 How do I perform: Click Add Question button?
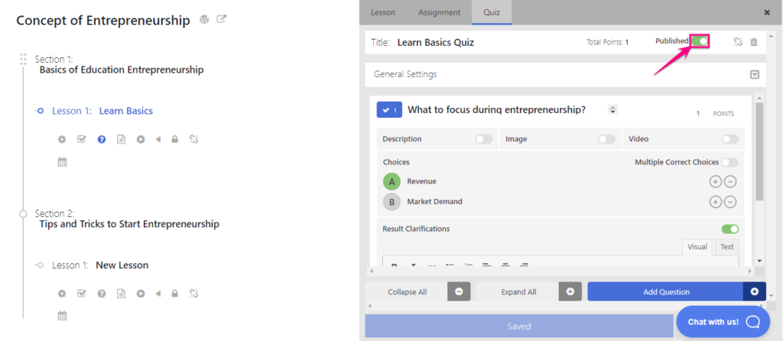(677, 291)
